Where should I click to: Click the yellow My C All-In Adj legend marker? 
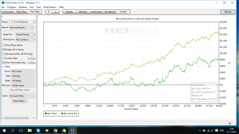62,114
